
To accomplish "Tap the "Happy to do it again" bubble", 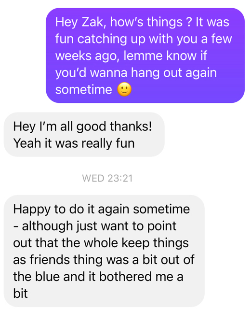I will click(104, 251).
